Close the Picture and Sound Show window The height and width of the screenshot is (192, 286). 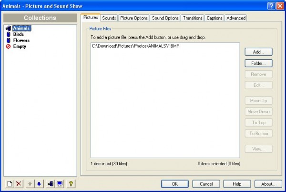(280, 6)
